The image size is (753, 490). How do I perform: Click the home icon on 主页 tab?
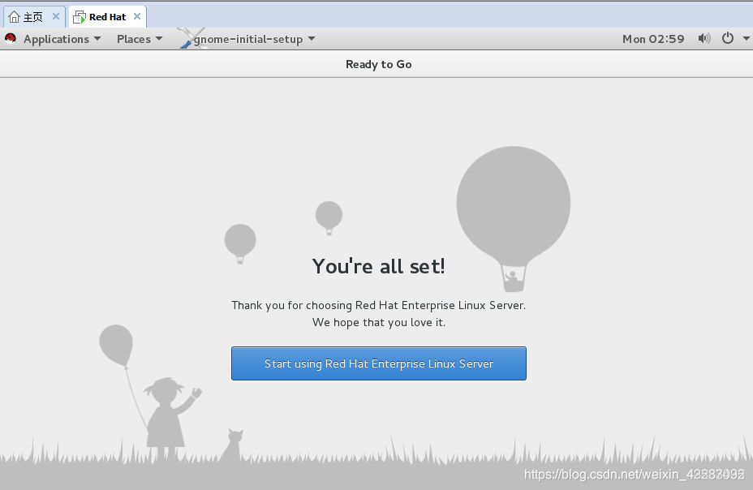pyautogui.click(x=15, y=17)
